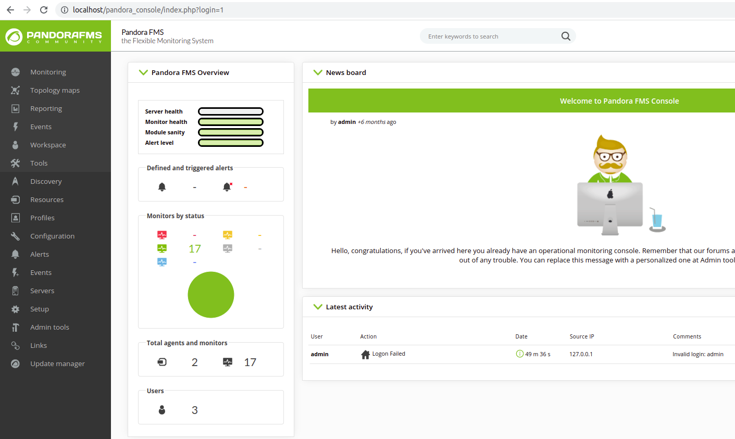
Task: Click the keywords search input field
Action: [490, 36]
